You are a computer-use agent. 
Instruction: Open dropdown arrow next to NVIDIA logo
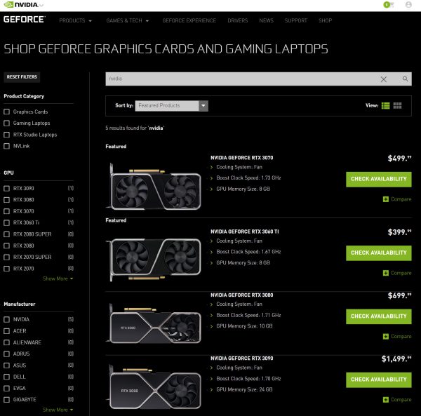[41, 5]
